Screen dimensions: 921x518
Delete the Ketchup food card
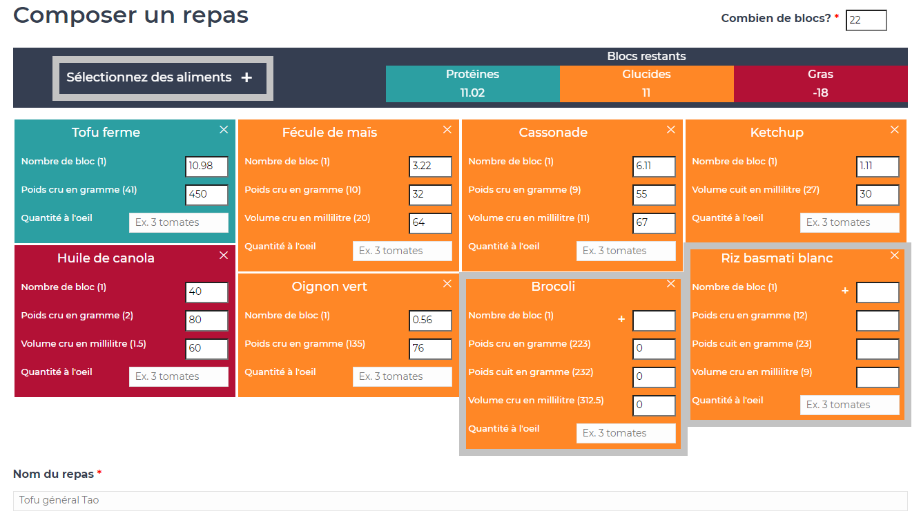click(x=895, y=130)
